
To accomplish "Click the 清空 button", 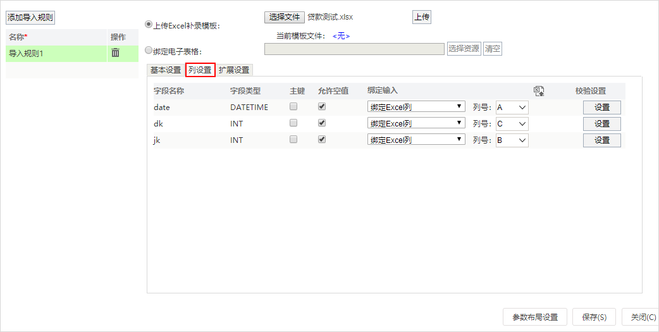I will point(493,48).
